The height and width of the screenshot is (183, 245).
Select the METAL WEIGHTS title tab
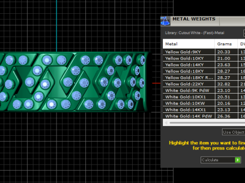[x=194, y=19]
